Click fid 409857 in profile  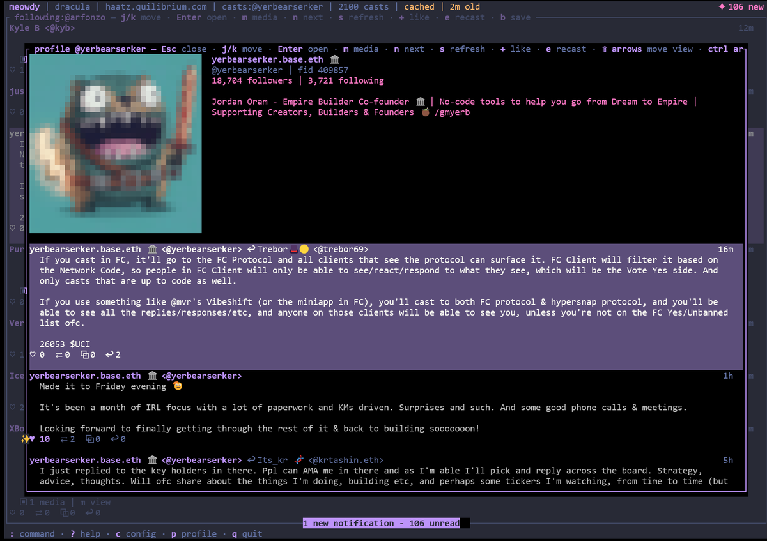click(323, 70)
